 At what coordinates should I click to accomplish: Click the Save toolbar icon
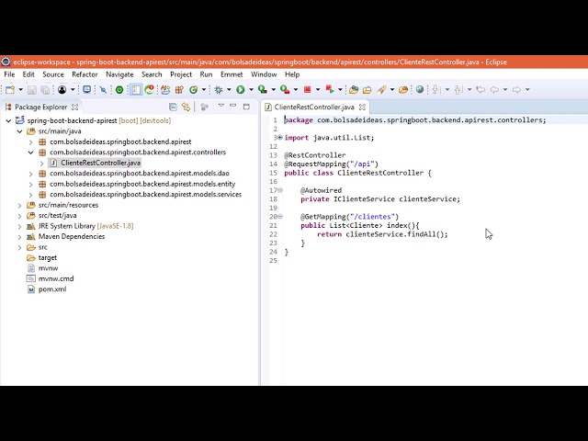[x=32, y=90]
